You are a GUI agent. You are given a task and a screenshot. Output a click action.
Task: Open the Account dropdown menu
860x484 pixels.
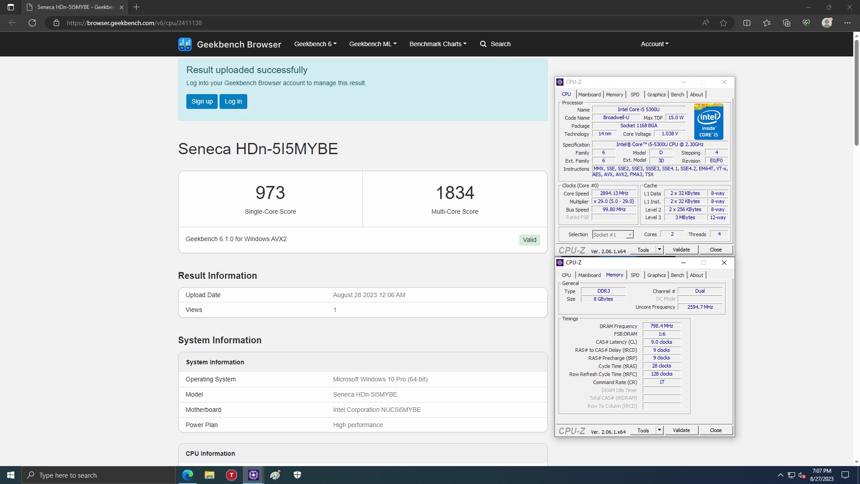click(654, 44)
